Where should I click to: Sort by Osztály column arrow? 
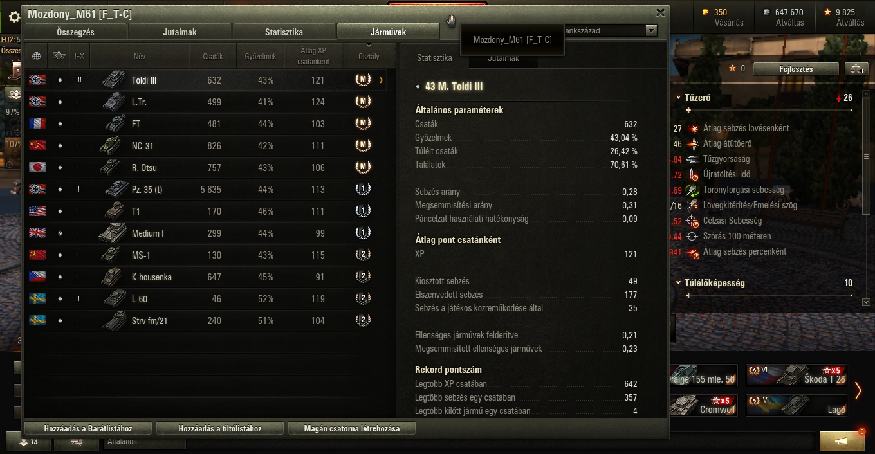[x=369, y=46]
